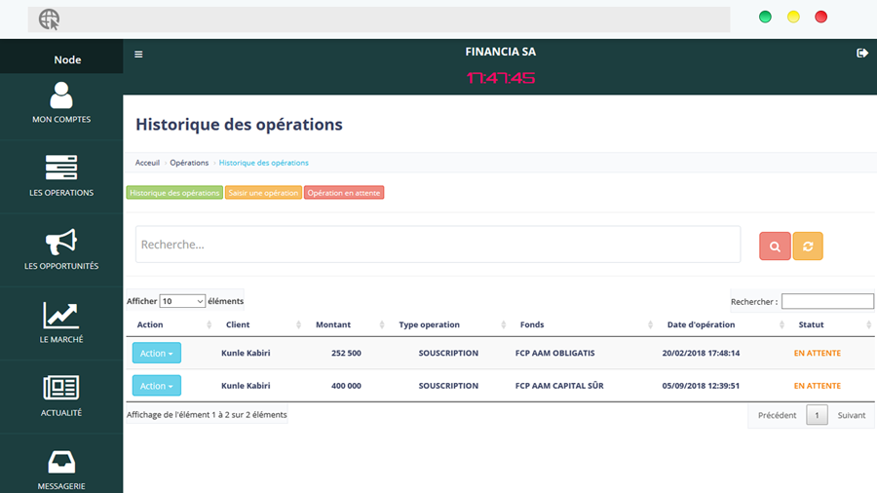Click the FINANCIA SA header title

(501, 52)
